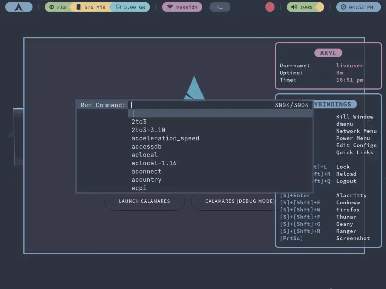
Task: Open the wifi %essid% network module
Action: pos(182,7)
